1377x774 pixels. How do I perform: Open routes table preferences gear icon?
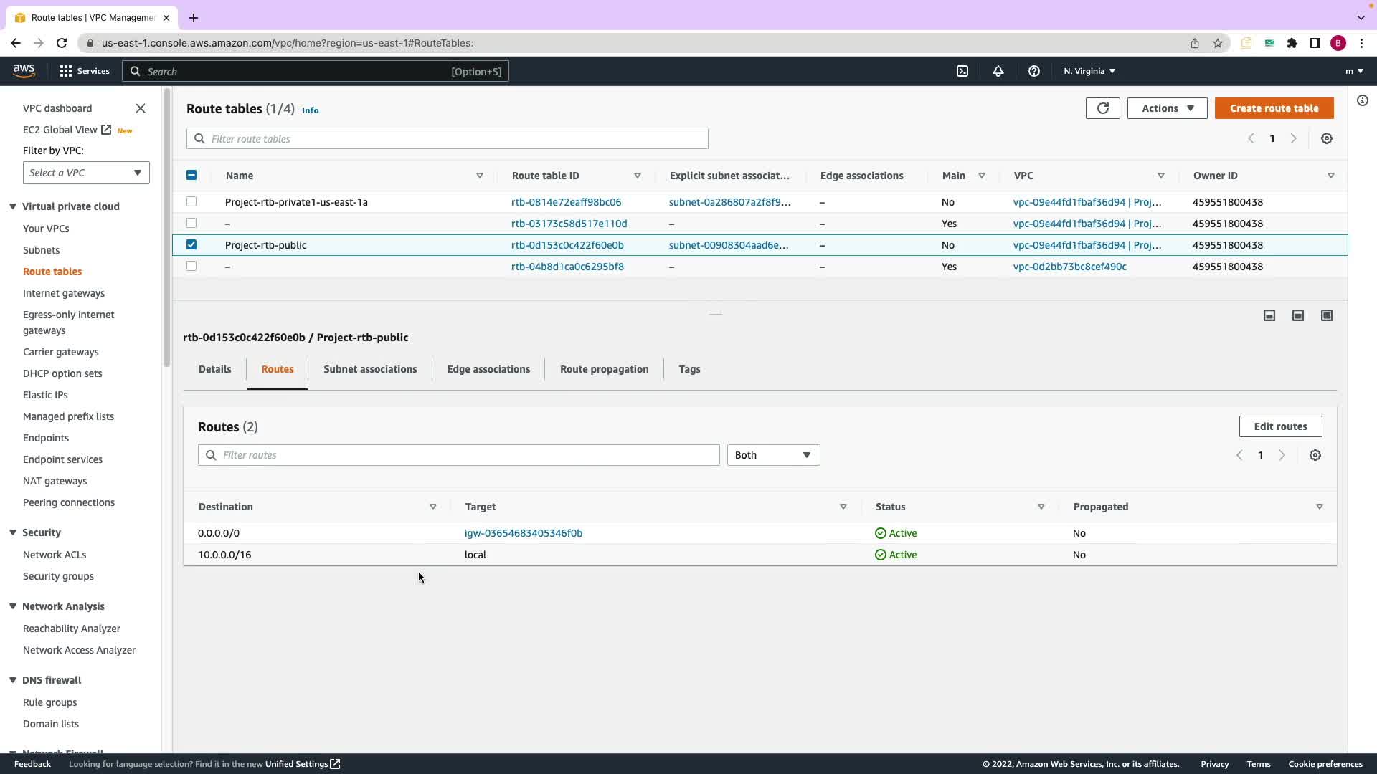click(1315, 455)
